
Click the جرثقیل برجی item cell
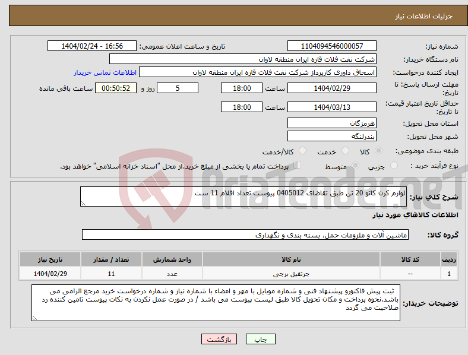[x=291, y=274]
